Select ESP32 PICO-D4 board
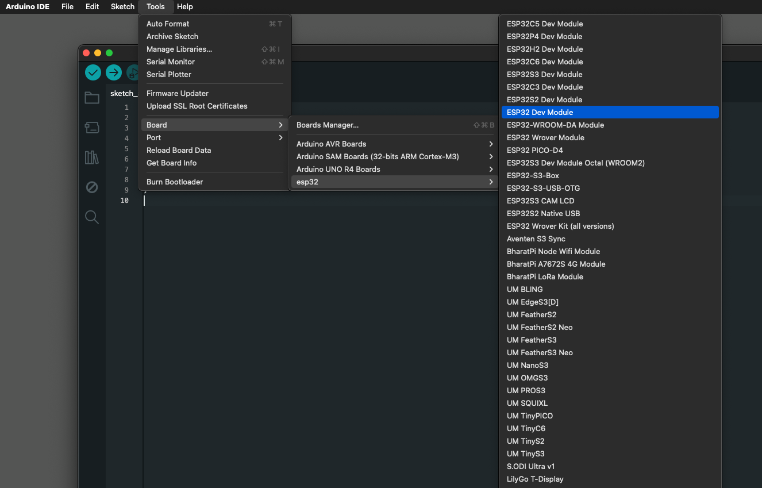The height and width of the screenshot is (488, 762). 610,150
